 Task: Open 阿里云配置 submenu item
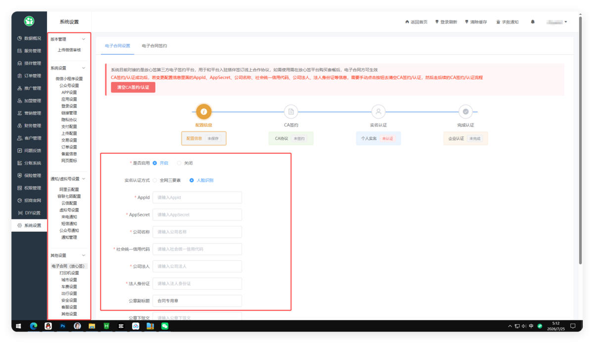pos(69,189)
